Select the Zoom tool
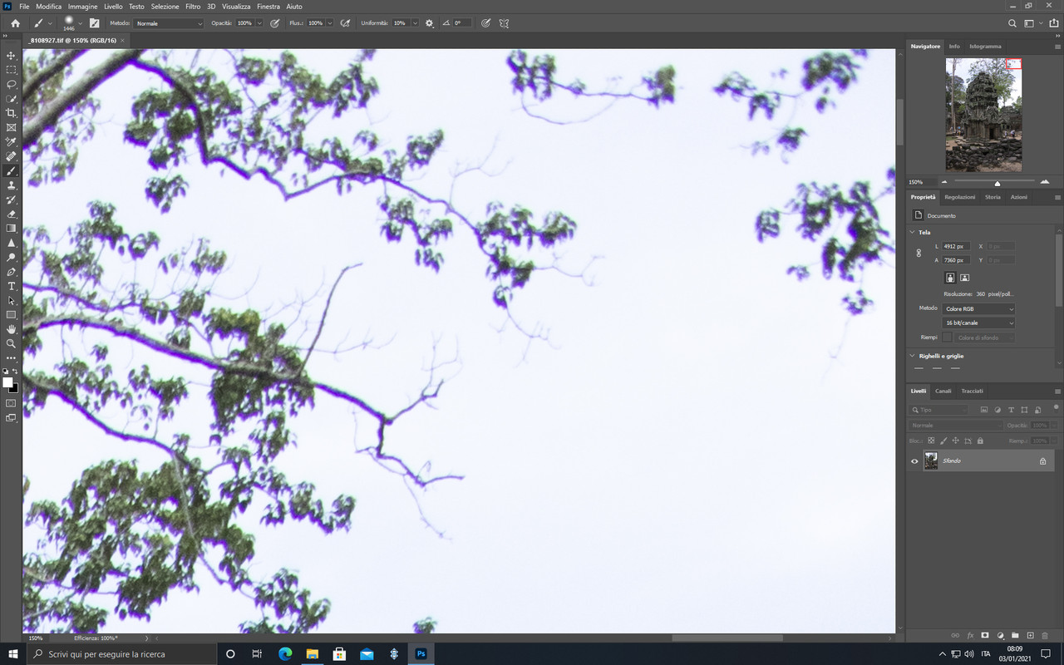 11,343
